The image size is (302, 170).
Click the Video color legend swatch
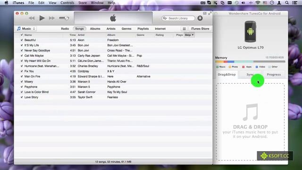pyautogui.click(x=257, y=67)
